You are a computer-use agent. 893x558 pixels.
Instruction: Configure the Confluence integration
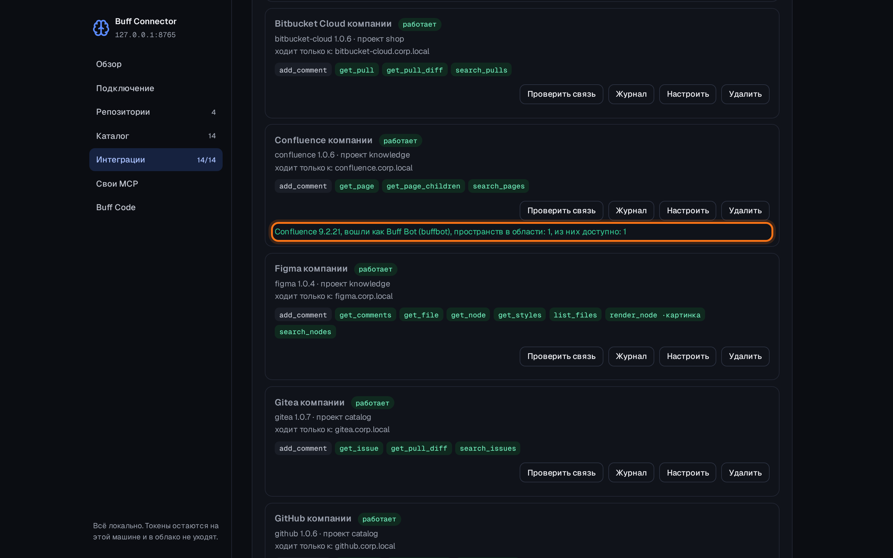[x=687, y=211]
